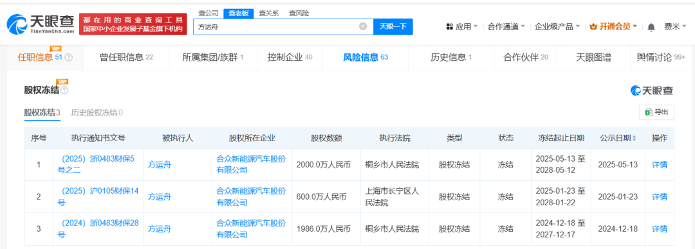Open 详情 for the first freeze record
Viewport: 695px width, 249px height.
point(660,164)
